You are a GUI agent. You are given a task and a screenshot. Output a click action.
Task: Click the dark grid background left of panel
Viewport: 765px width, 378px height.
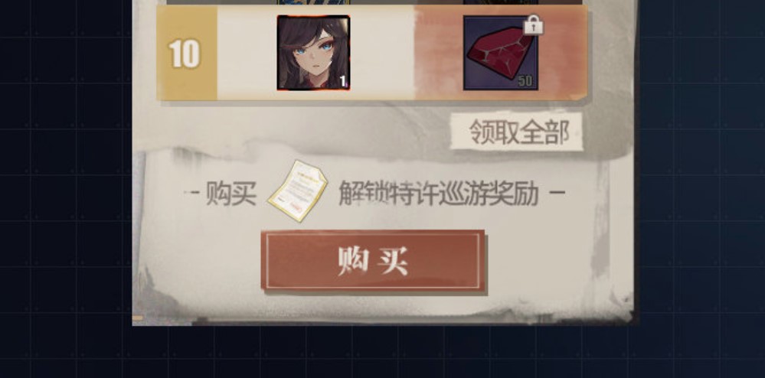click(66, 189)
